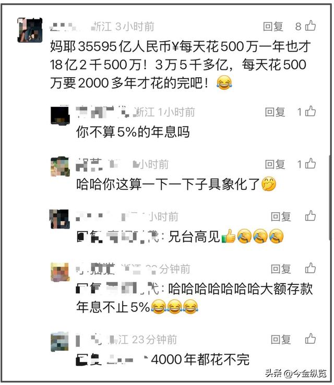Open avatar of '具象化了' commenter

click(x=60, y=167)
